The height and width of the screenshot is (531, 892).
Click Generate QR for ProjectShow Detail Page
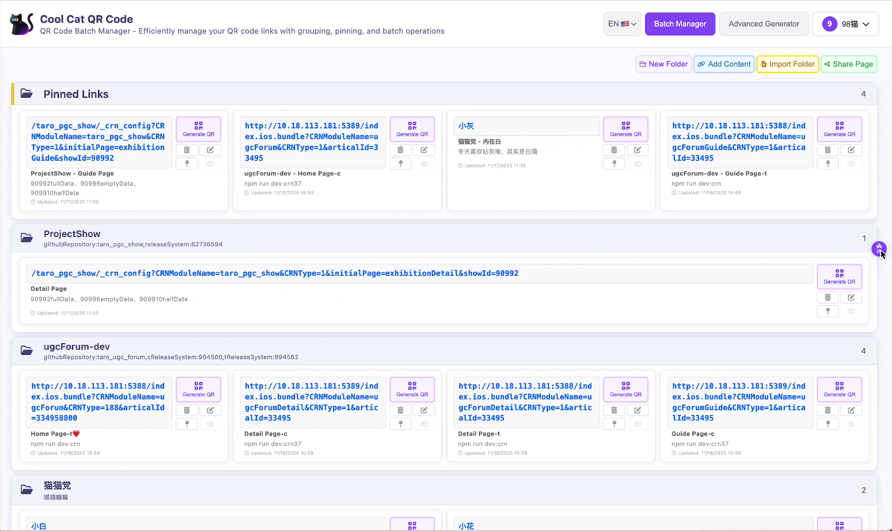point(839,276)
